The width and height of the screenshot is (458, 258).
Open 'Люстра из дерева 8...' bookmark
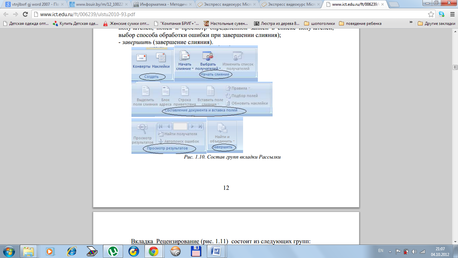coord(277,24)
